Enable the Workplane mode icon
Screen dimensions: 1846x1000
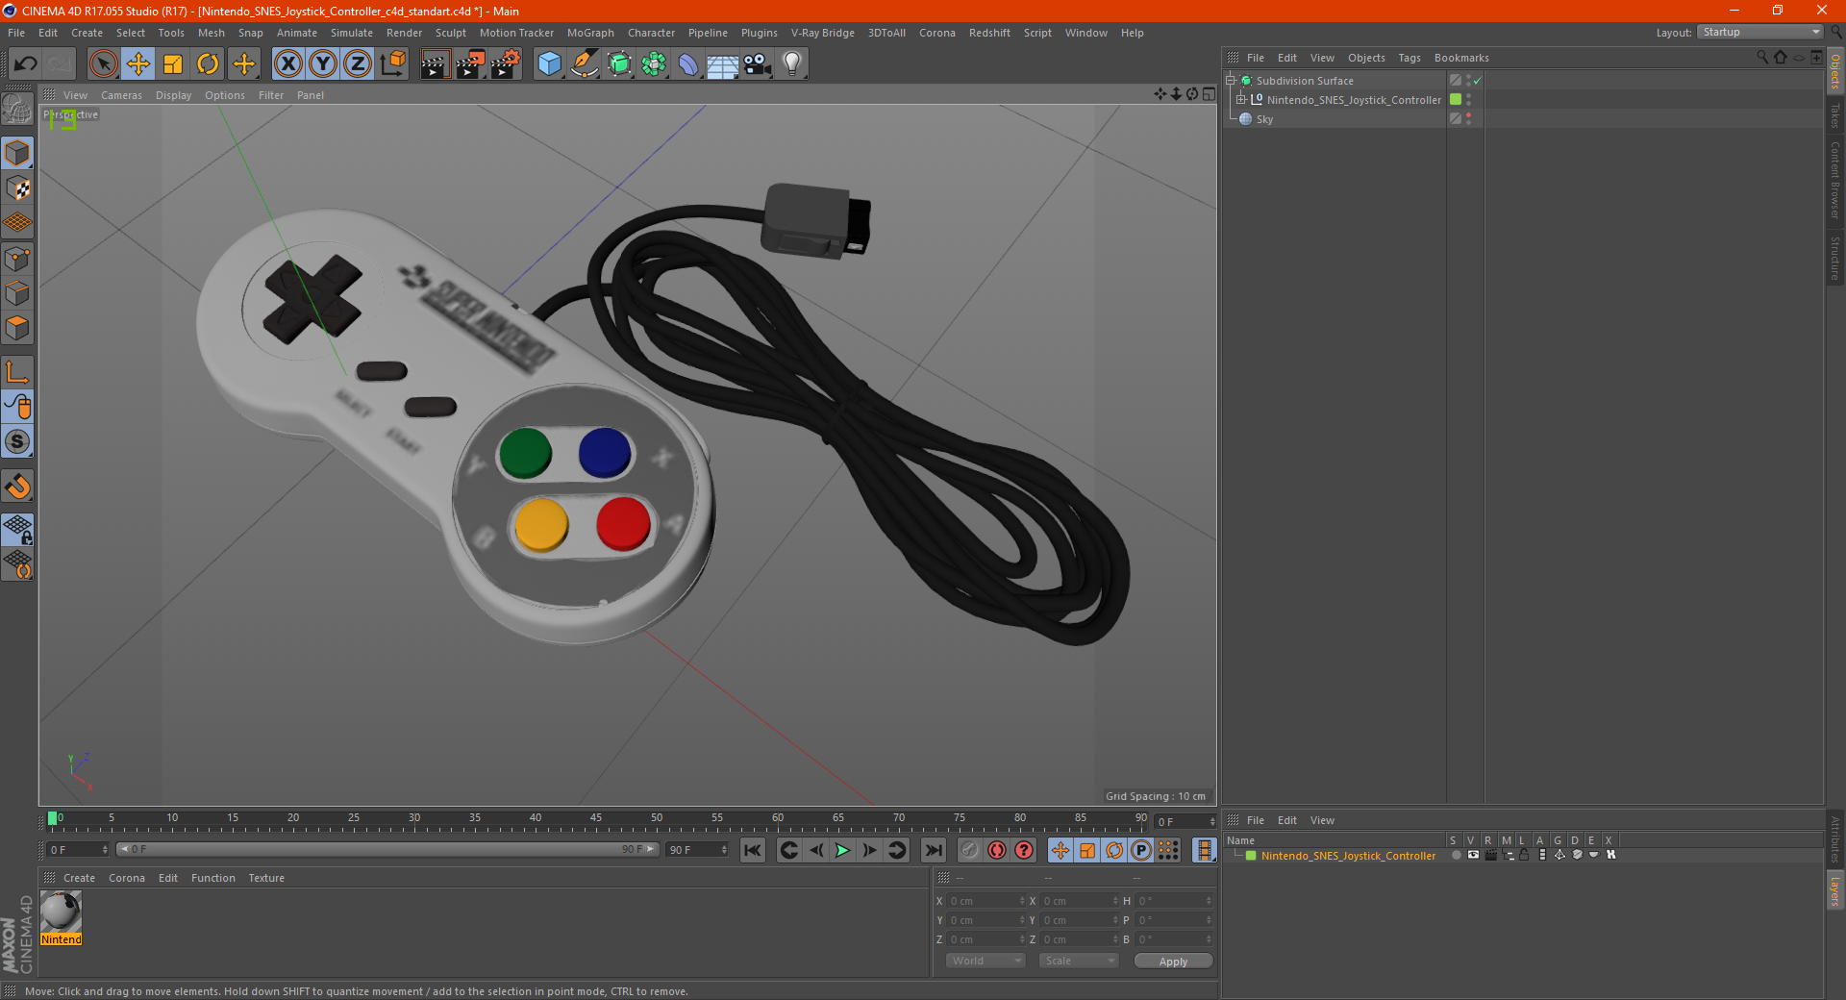(x=18, y=223)
